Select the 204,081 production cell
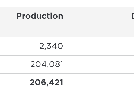This screenshot has height=105, width=134. coord(46,64)
